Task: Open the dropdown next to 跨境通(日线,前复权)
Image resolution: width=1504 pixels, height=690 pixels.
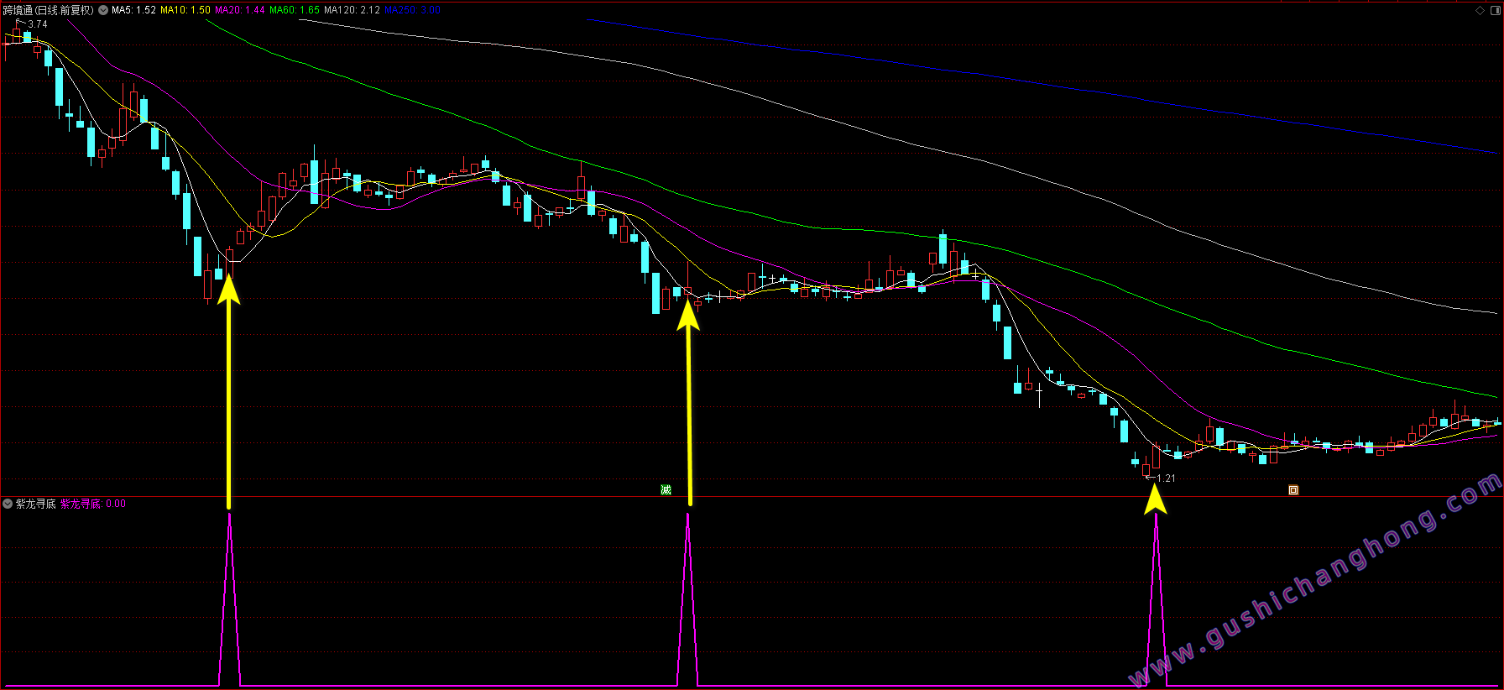Action: [103, 10]
